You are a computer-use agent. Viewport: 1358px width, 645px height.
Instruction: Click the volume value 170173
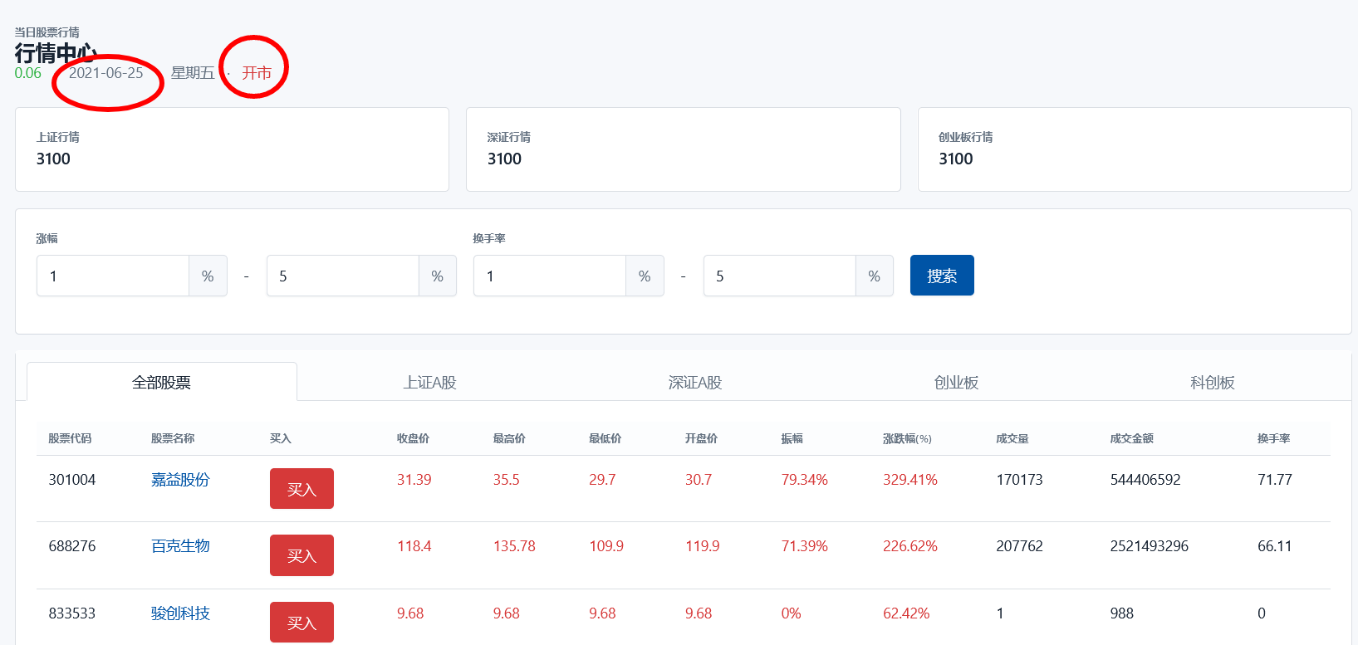coord(1020,480)
